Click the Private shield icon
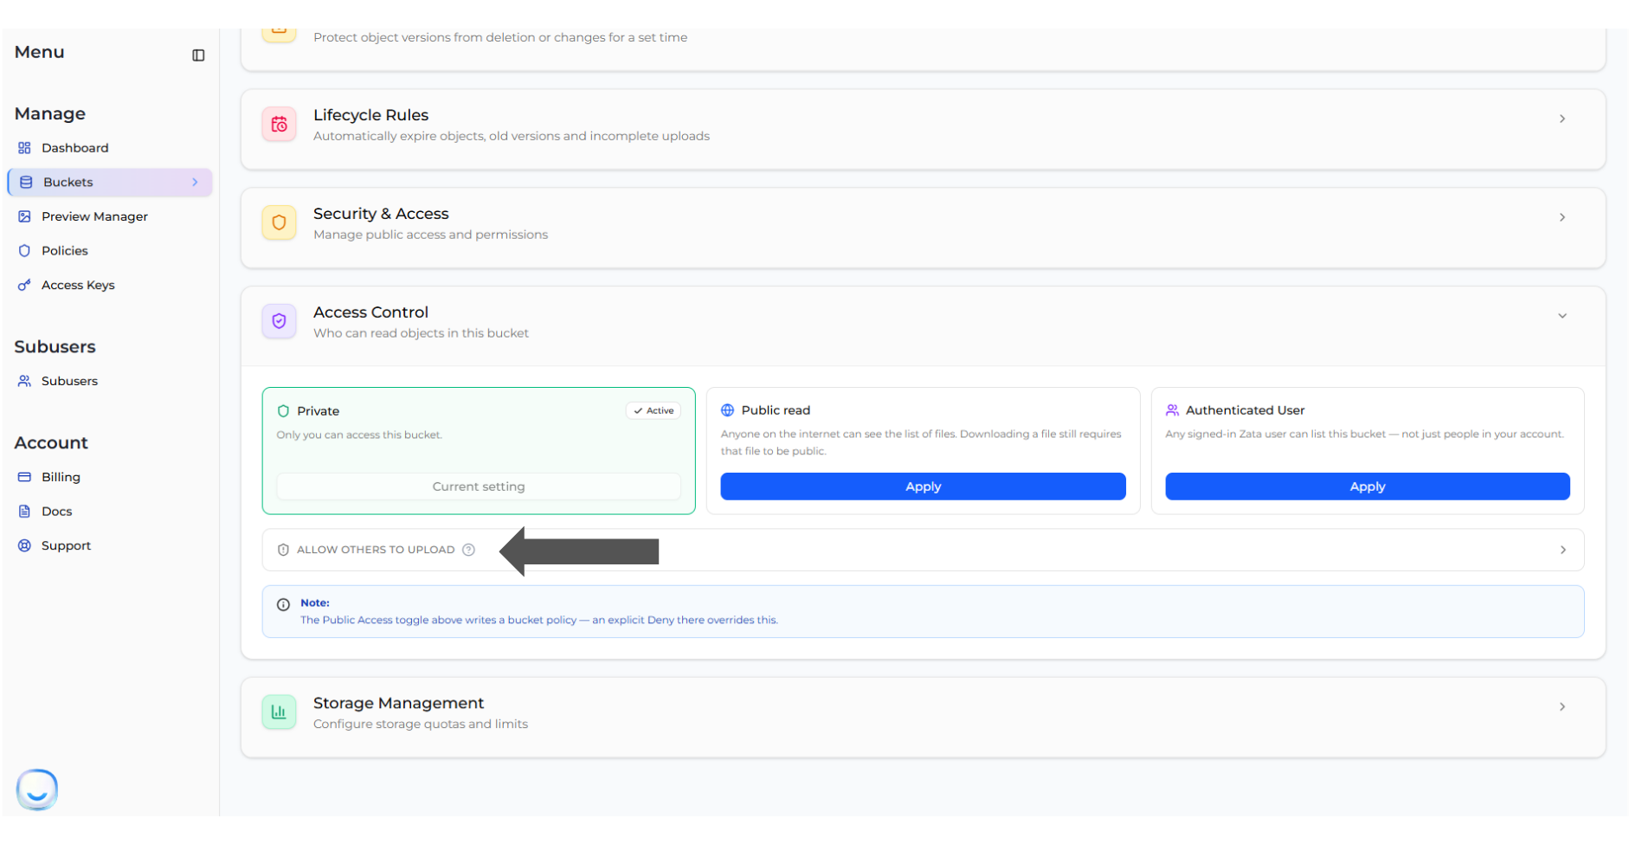 [283, 411]
